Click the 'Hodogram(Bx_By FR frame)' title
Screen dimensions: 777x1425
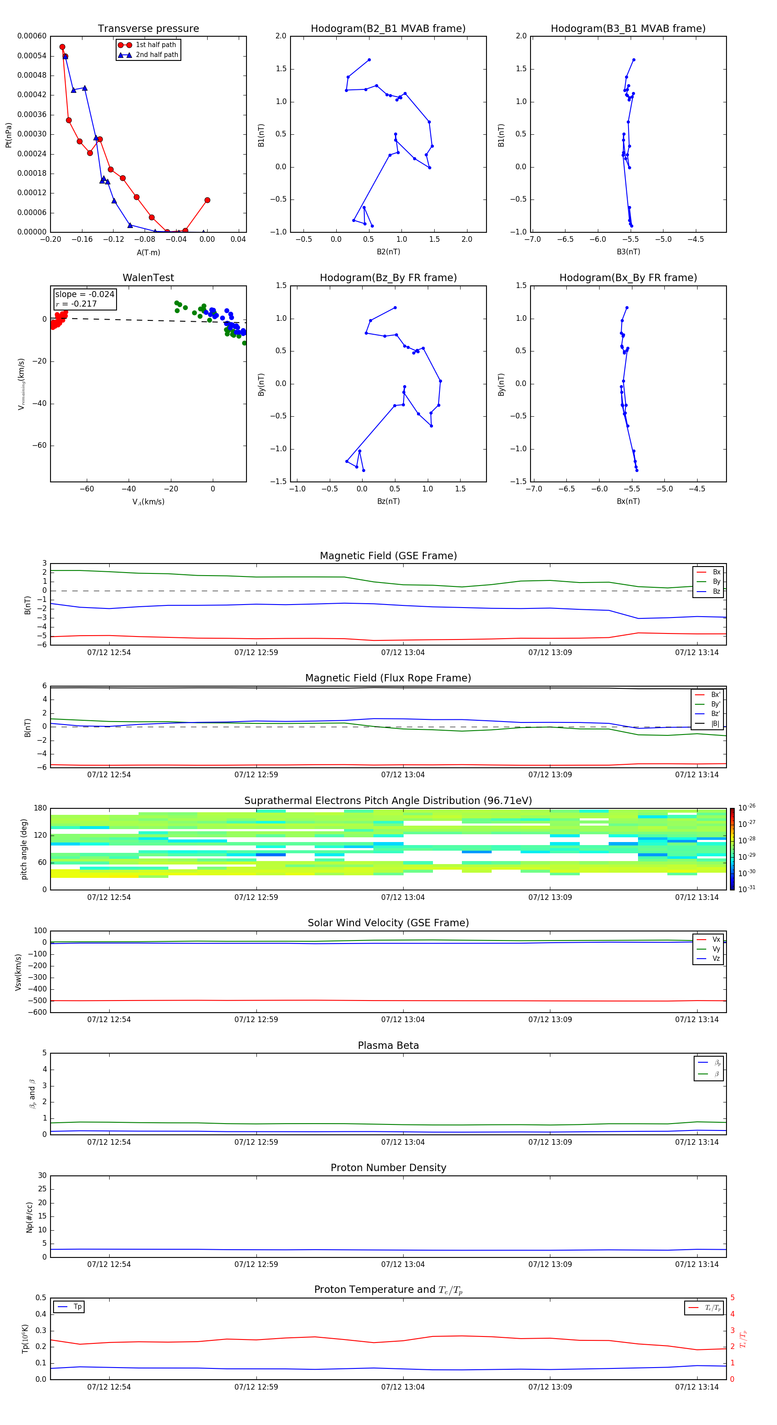tap(628, 278)
